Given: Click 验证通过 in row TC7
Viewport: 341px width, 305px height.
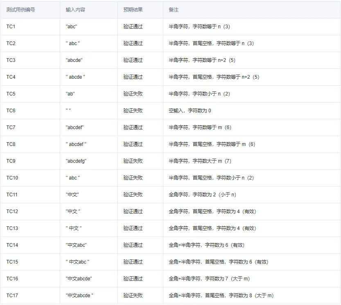Looking at the screenshot, I should [x=133, y=127].
